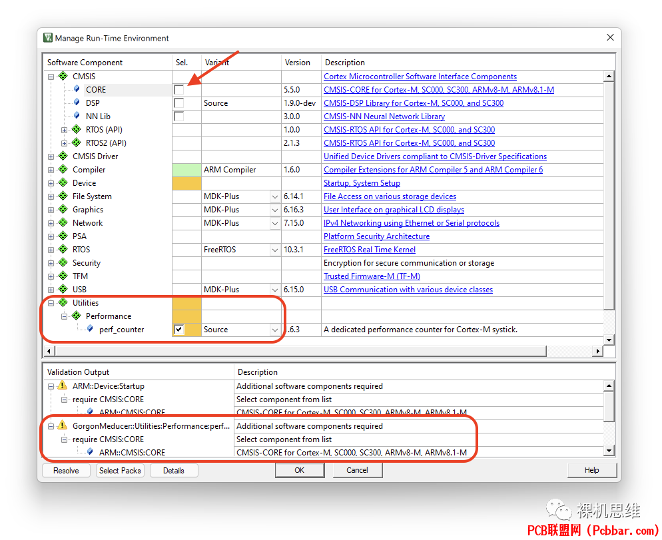Open the CMSIS-DSP Library link

click(414, 103)
